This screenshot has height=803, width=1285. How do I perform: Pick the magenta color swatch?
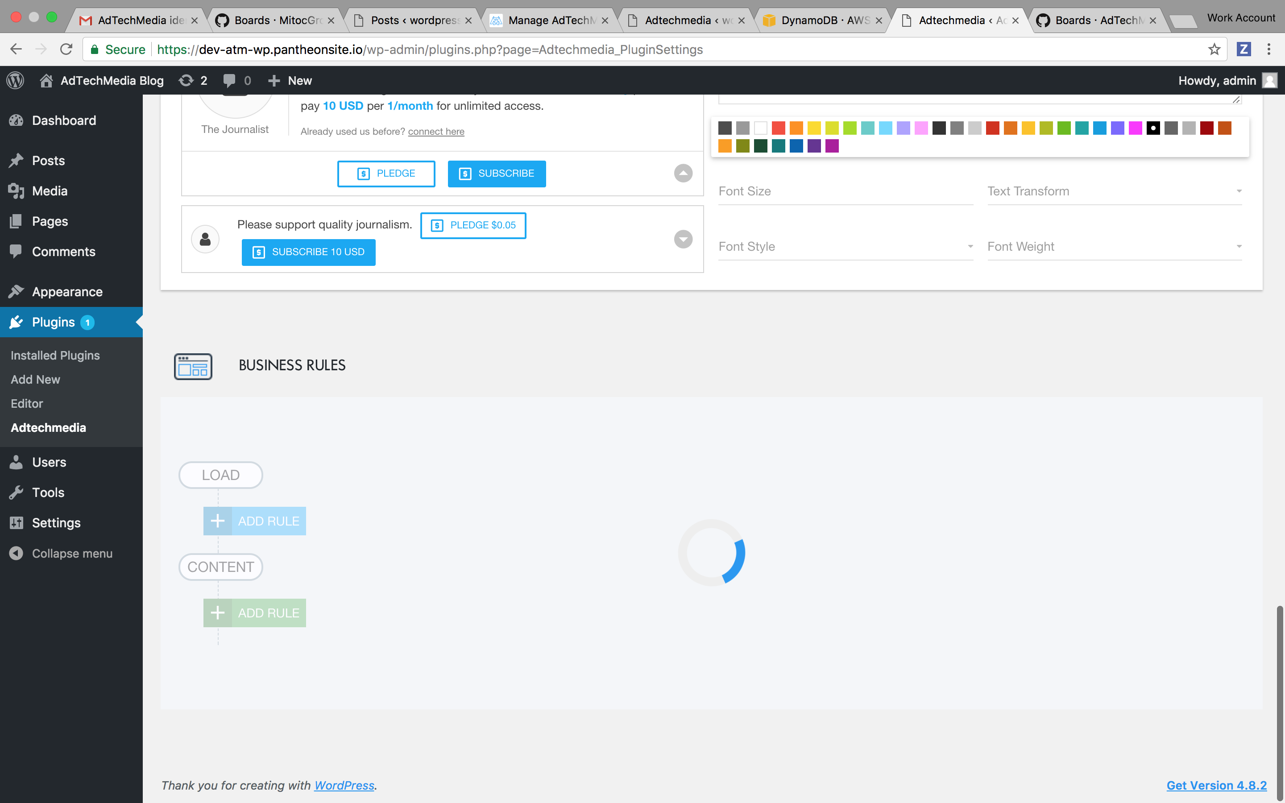tap(1135, 128)
